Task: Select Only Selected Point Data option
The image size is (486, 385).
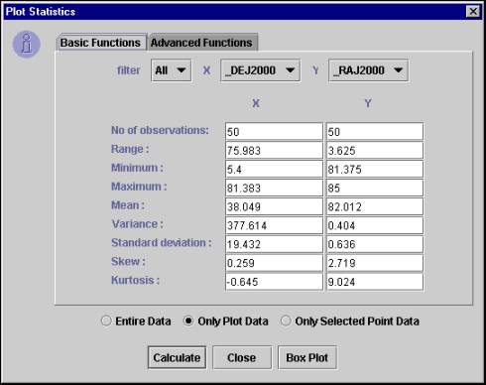Action: (286, 321)
